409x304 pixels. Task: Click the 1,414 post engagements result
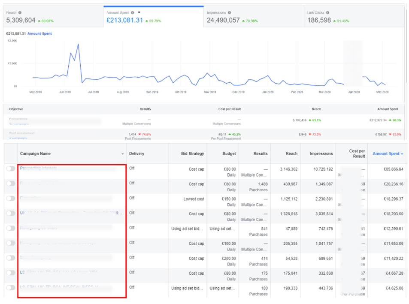(x=132, y=134)
